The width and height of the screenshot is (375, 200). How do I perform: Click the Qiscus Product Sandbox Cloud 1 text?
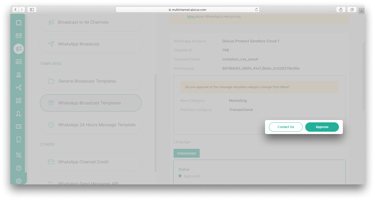point(251,41)
